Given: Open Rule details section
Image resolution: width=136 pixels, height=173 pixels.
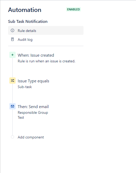Looking at the screenshot, I should [x=46, y=30].
